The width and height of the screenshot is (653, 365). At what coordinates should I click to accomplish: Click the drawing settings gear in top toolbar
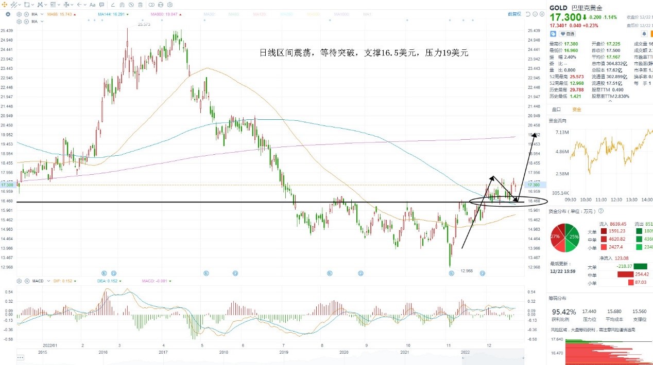(x=169, y=5)
